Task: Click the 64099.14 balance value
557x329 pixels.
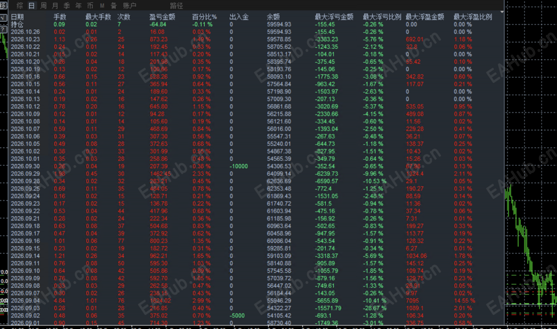Action: [279, 174]
